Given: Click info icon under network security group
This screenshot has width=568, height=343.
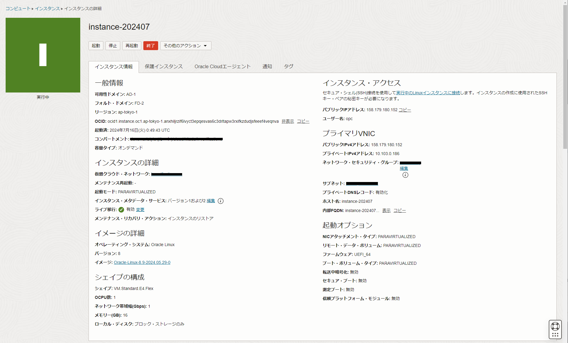Looking at the screenshot, I should (x=405, y=175).
